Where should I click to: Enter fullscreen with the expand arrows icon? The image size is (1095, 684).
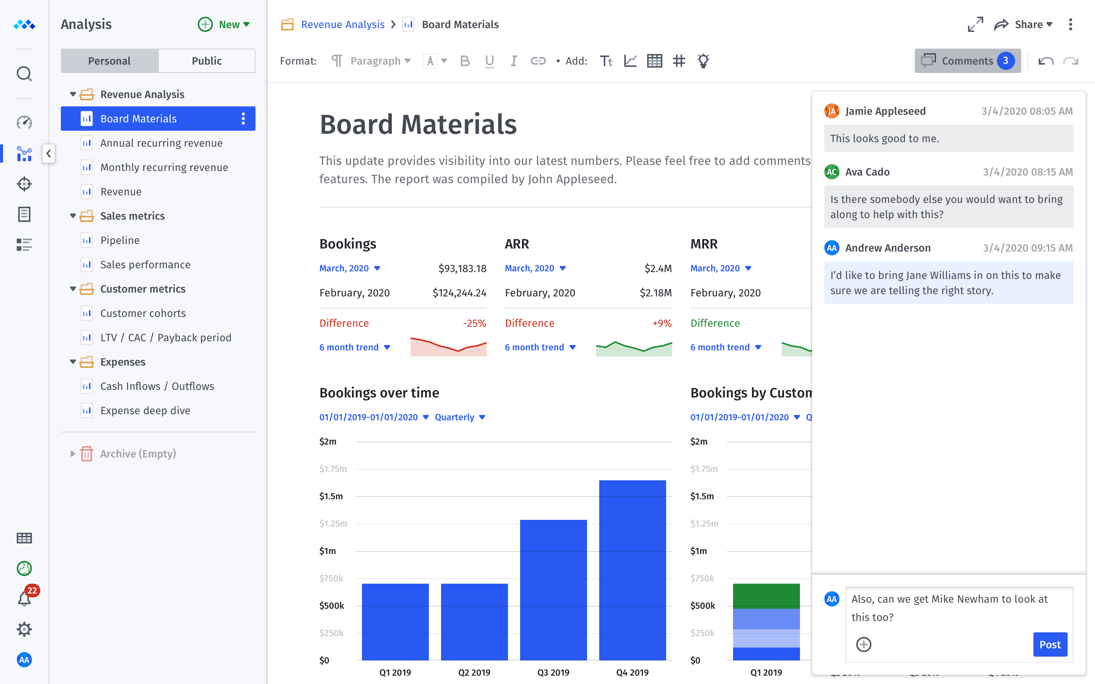[975, 24]
